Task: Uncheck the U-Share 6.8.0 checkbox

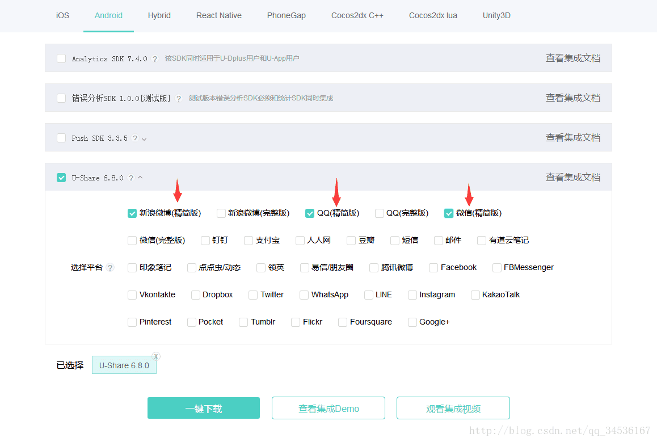Action: click(61, 178)
